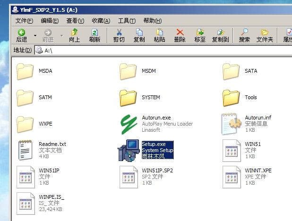Click the address bar showing A:\
The image size is (292, 221).
pos(163,50)
